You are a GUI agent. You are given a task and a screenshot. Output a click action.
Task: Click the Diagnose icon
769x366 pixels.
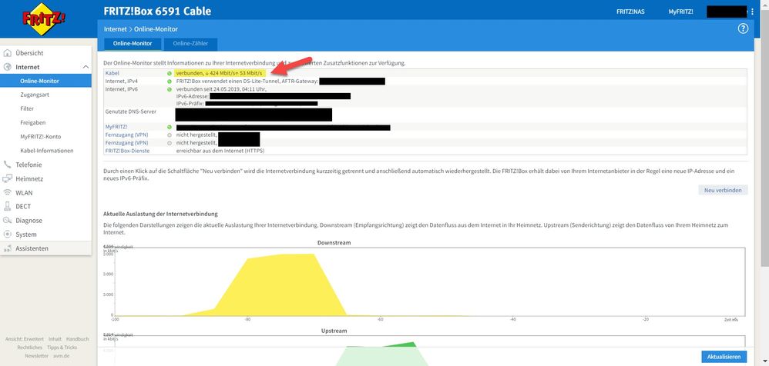click(8, 221)
